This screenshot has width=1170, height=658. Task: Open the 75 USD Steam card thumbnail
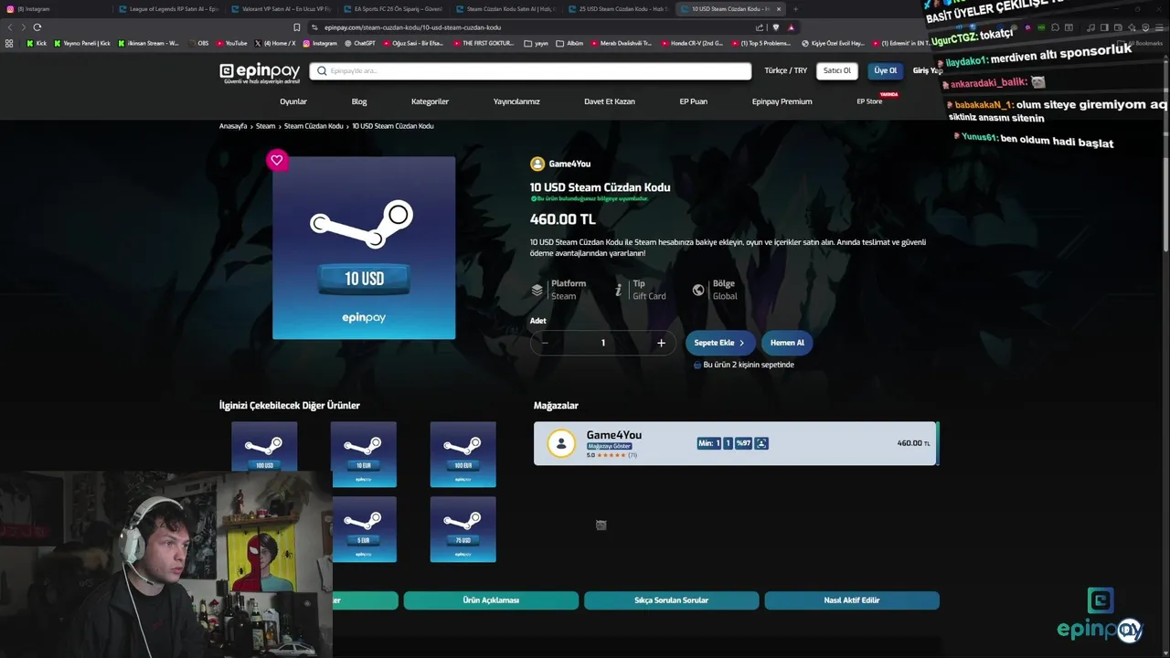tap(463, 529)
